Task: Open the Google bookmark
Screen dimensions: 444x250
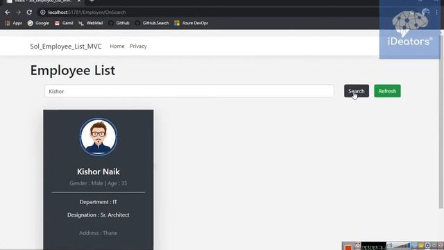Action: 38,23
